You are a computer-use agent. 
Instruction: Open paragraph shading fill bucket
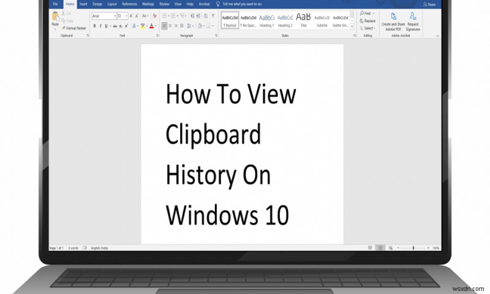point(200,26)
